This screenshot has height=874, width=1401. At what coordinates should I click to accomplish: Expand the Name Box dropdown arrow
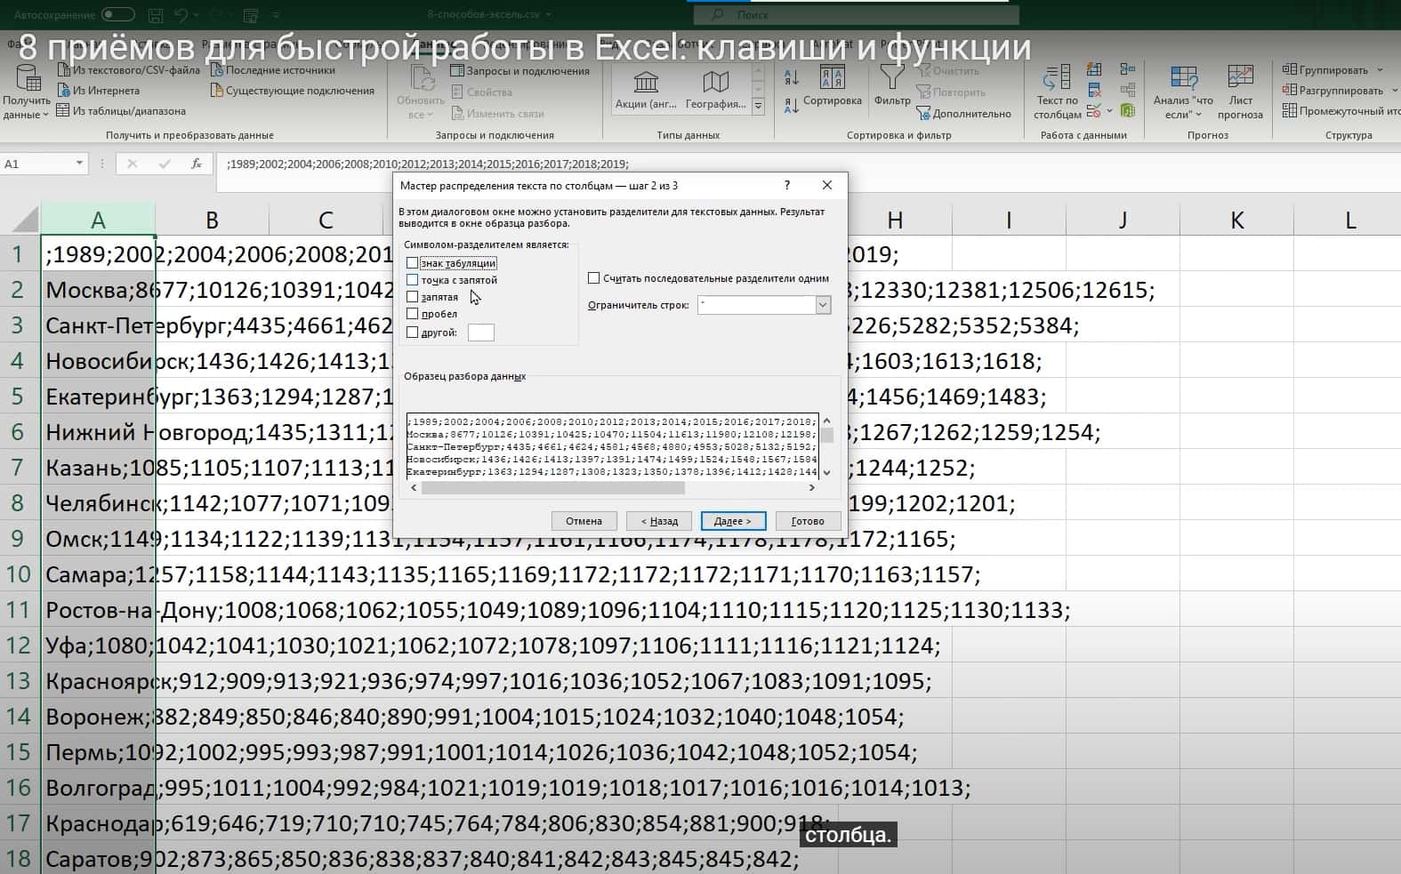(79, 164)
